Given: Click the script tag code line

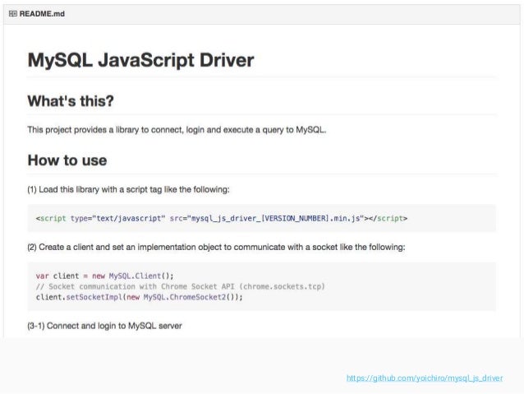Looking at the screenshot, I should (x=222, y=218).
